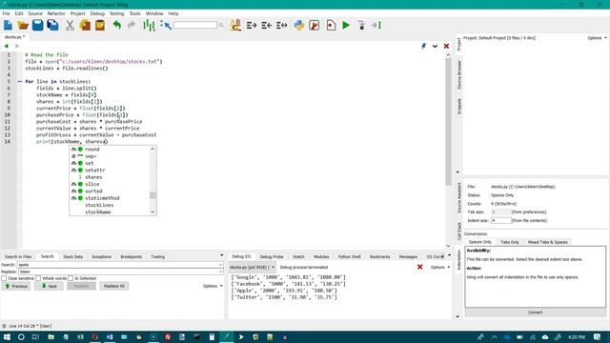Click the Next search button
The height and width of the screenshot is (343, 610).
pos(49,286)
